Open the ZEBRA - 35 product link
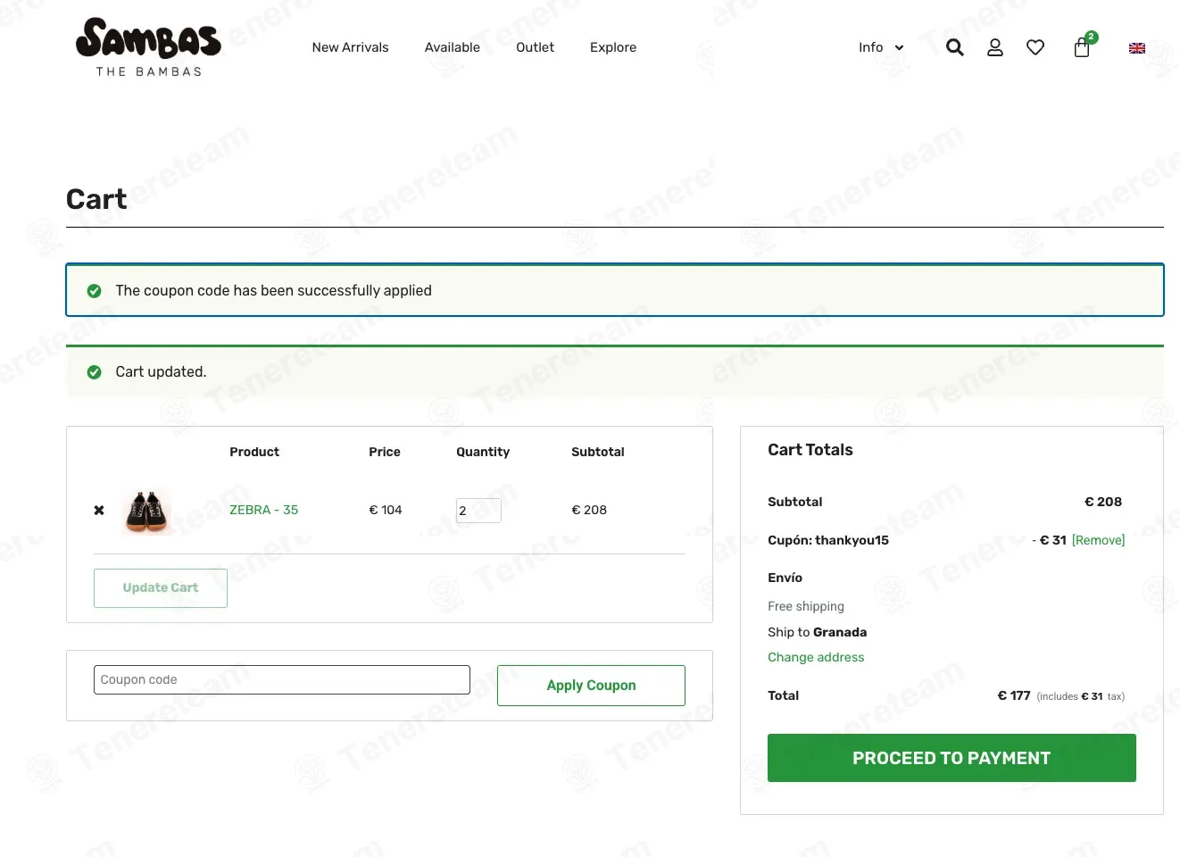The height and width of the screenshot is (857, 1180). point(263,510)
